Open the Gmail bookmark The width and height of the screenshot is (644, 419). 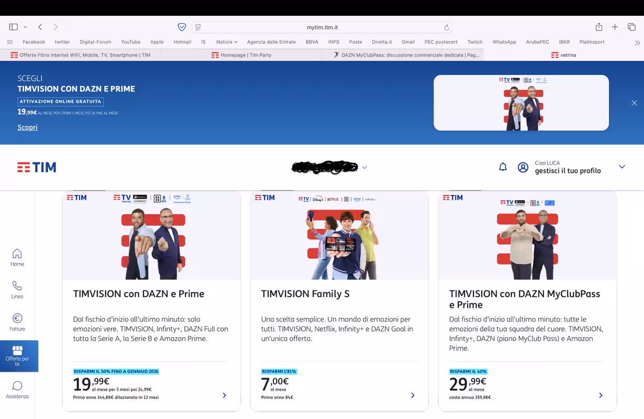pyautogui.click(x=408, y=42)
